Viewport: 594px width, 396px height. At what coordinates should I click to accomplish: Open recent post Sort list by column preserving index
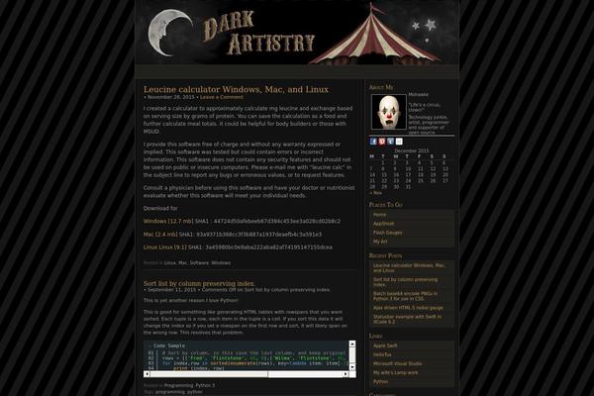(x=405, y=282)
